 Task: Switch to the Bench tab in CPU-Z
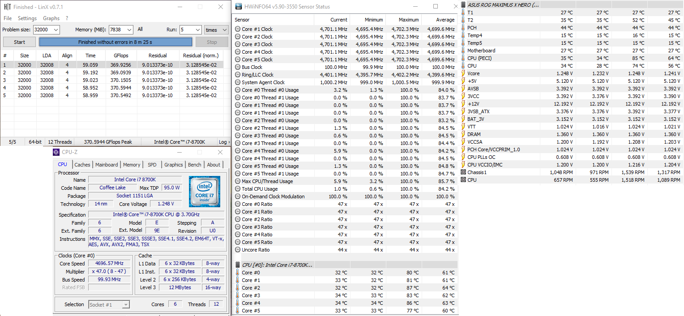point(195,165)
